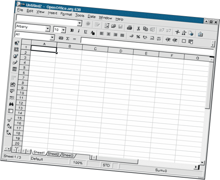The width and height of the screenshot is (220, 180).
Task: Click STD selection mode in status bar
Action: pos(106,165)
